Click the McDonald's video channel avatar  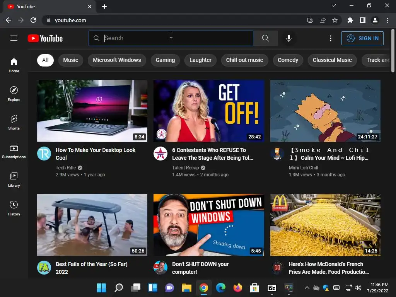(277, 268)
